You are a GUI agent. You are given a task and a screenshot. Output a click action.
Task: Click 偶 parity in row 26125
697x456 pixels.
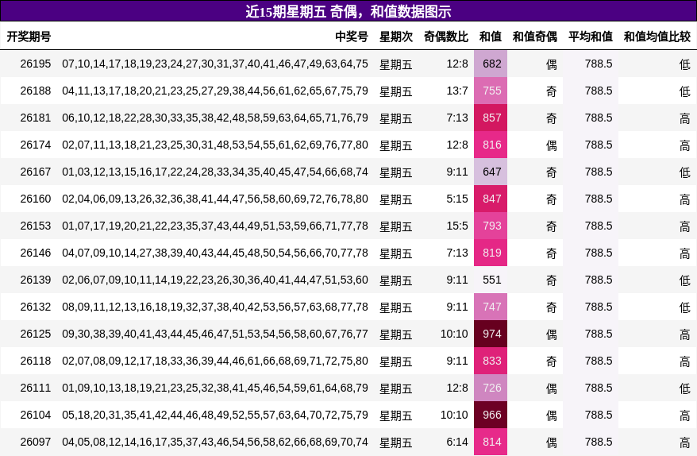click(x=552, y=334)
